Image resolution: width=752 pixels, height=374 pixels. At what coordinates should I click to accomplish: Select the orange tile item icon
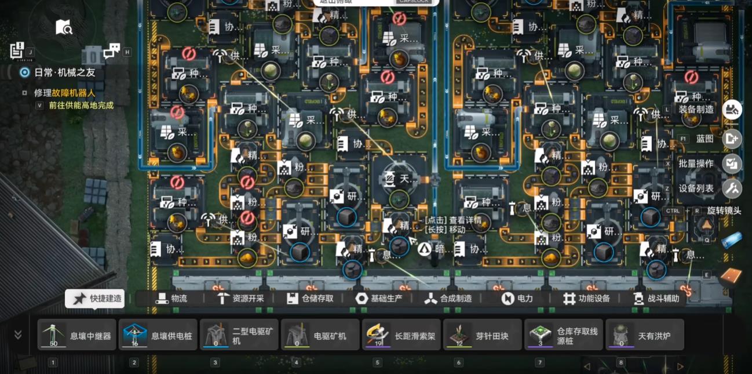[x=732, y=277]
